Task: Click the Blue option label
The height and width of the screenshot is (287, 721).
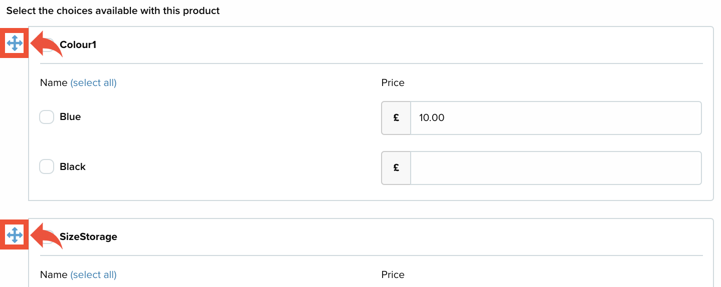Action: tap(70, 117)
